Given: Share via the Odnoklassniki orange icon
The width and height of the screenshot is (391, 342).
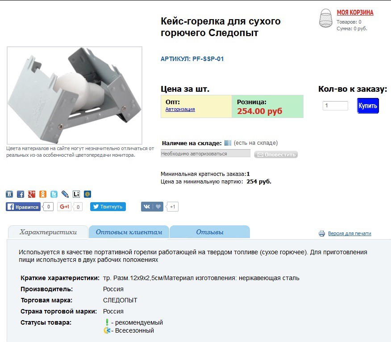Looking at the screenshot, I should 43,194.
